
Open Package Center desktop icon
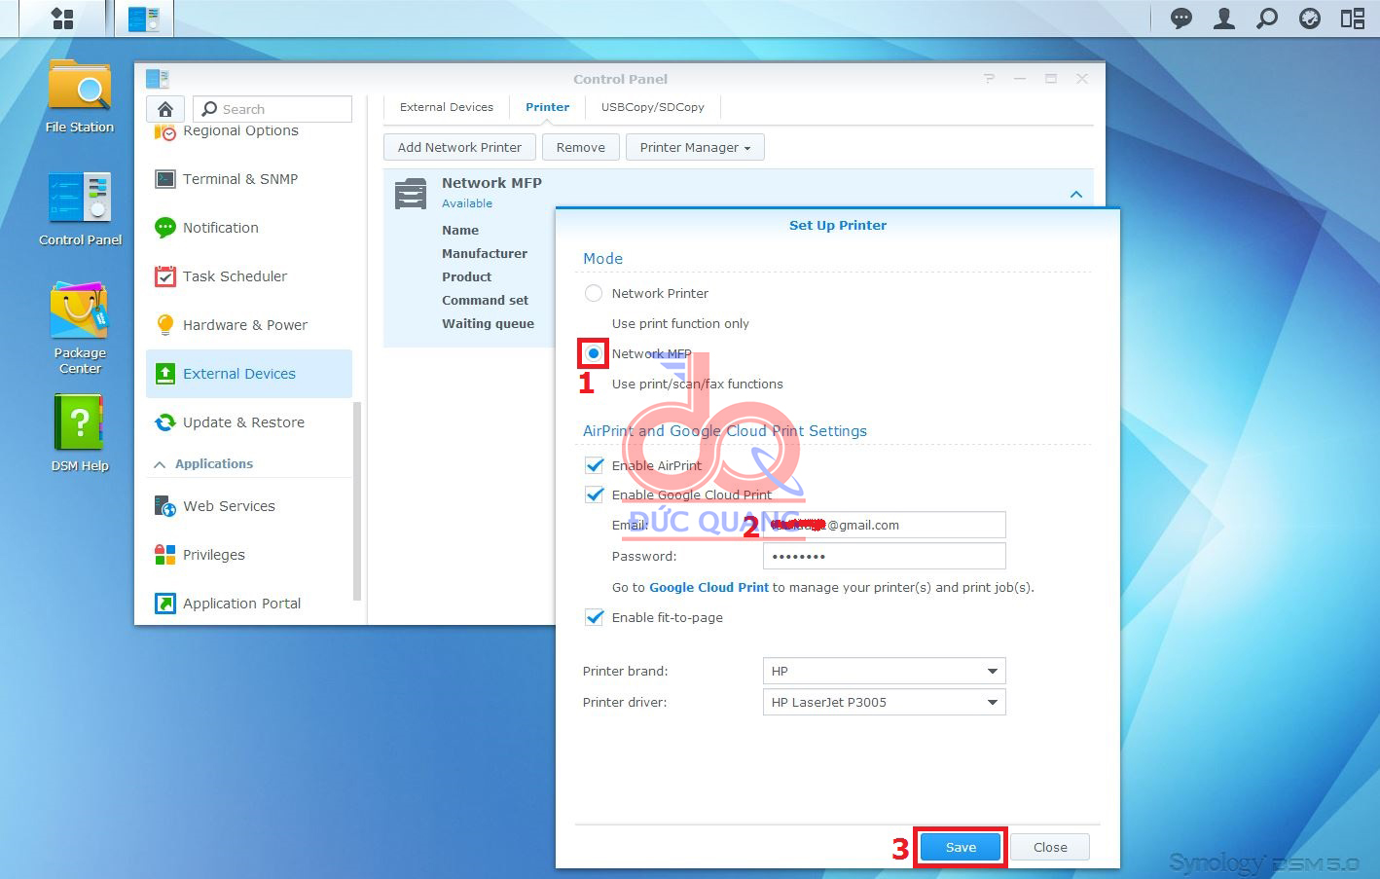click(80, 328)
